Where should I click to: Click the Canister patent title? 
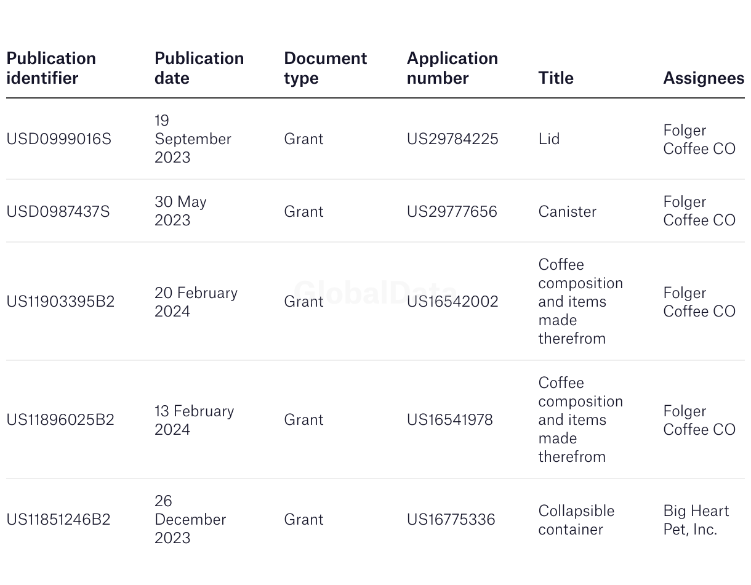click(567, 212)
